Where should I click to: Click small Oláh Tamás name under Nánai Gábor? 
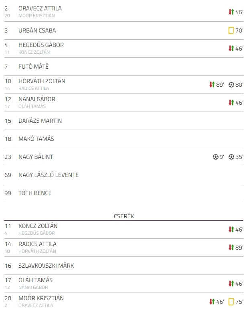pos(32,106)
